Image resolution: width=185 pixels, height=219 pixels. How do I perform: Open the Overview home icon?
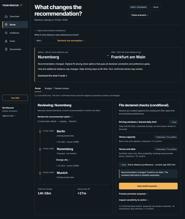[6, 16]
